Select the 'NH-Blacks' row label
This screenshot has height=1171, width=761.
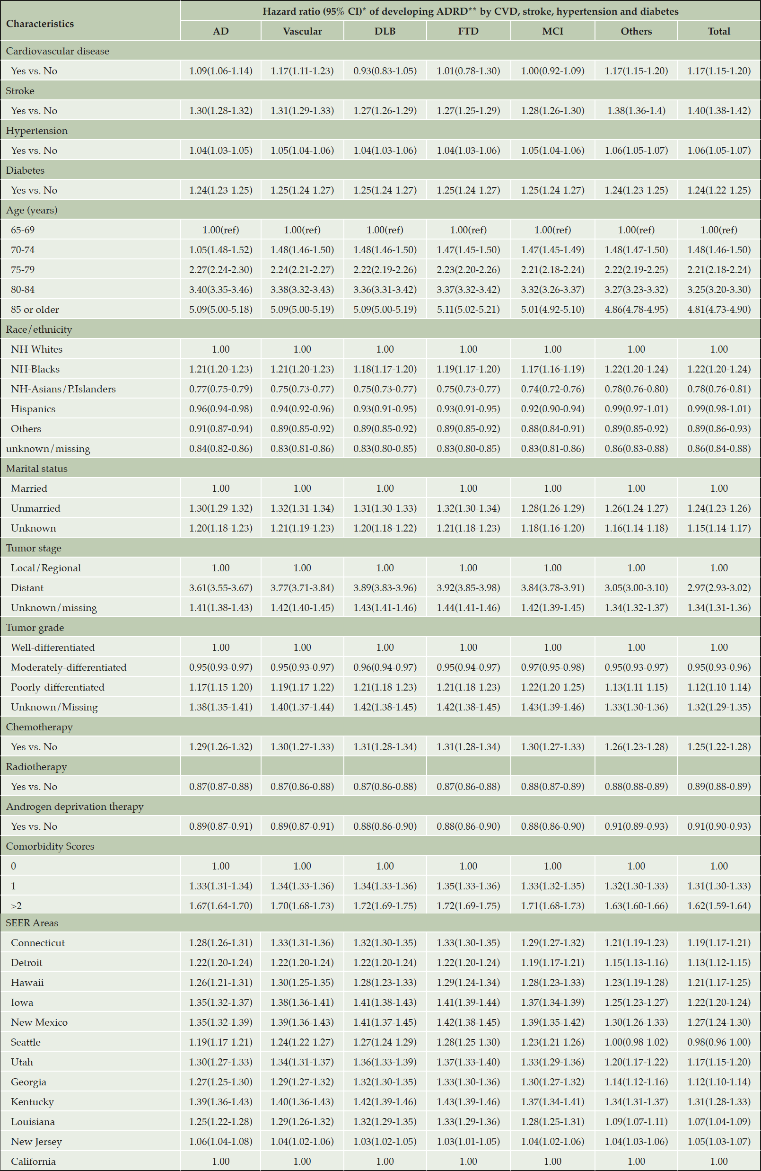pos(35,369)
